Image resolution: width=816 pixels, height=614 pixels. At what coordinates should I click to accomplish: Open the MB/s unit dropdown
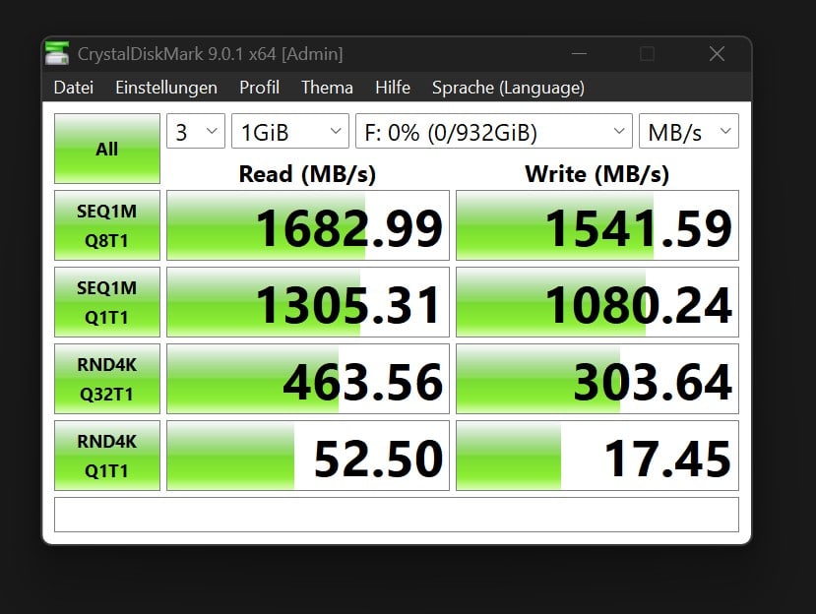coord(688,132)
